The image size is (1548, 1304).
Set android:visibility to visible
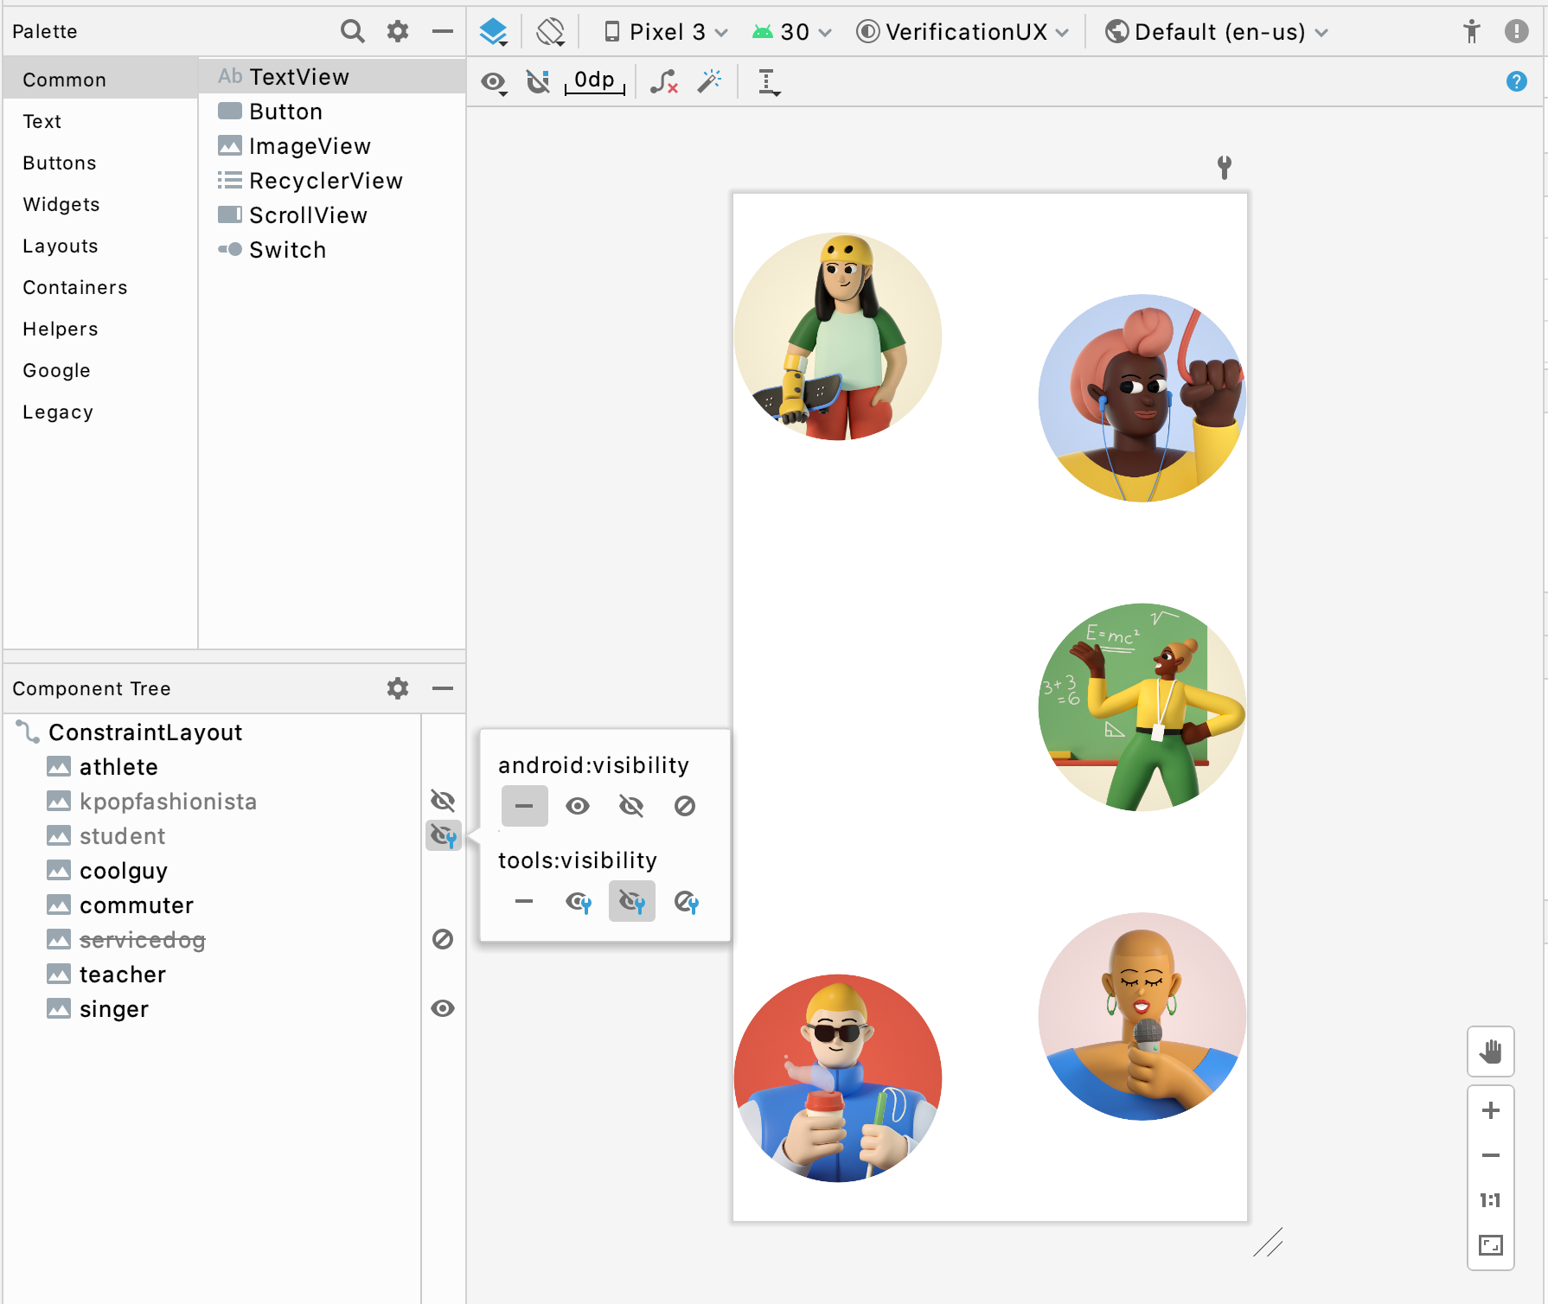pos(578,806)
